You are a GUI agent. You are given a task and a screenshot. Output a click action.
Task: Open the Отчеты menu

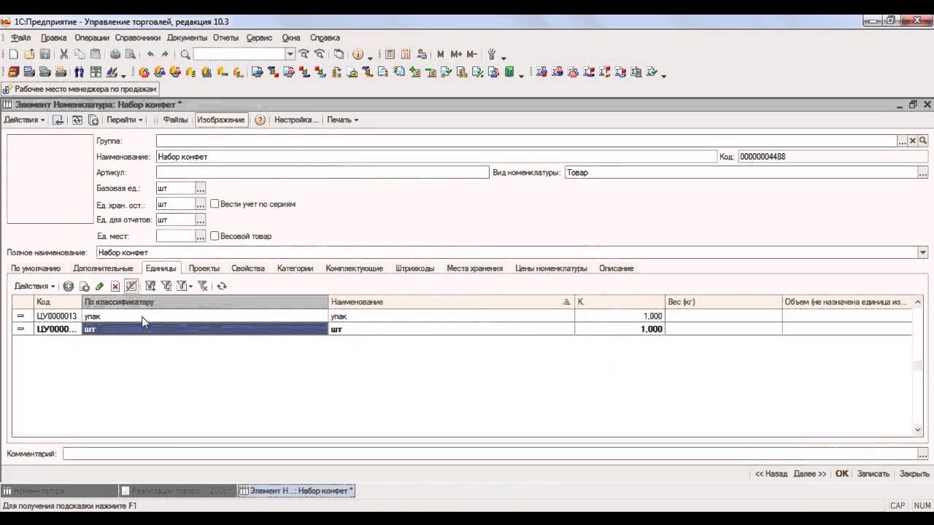pos(226,38)
